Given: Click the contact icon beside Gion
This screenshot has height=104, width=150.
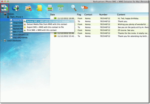Looking at the screenshot, I should [x=11, y=26].
